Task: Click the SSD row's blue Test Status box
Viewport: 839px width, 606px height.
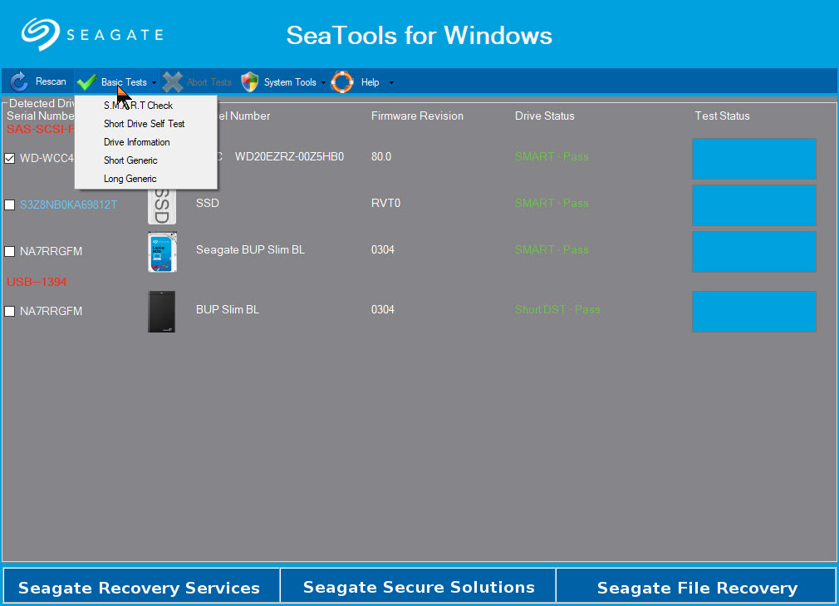Action: point(753,205)
